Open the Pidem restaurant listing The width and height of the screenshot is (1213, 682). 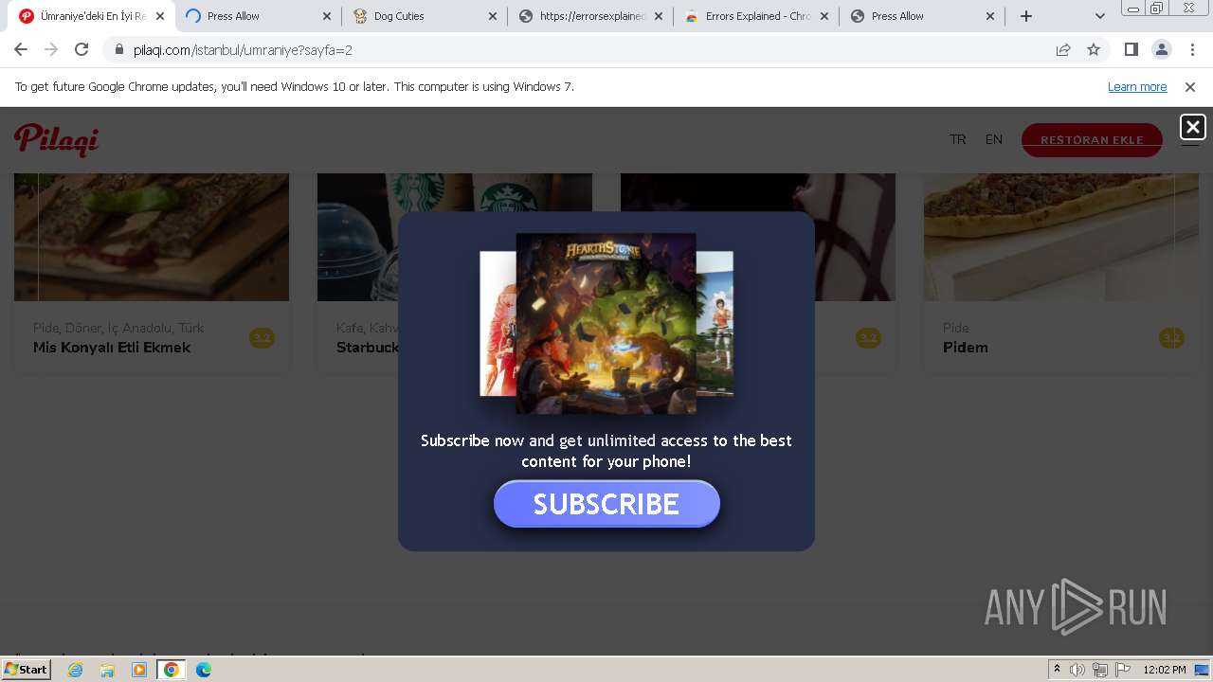click(966, 348)
